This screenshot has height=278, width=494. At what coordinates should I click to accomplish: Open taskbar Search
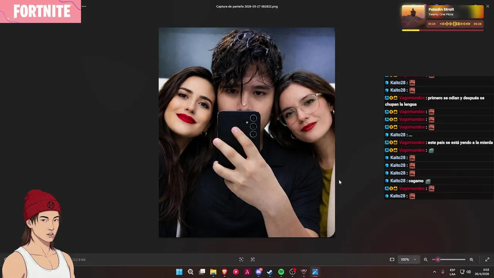pos(191,272)
